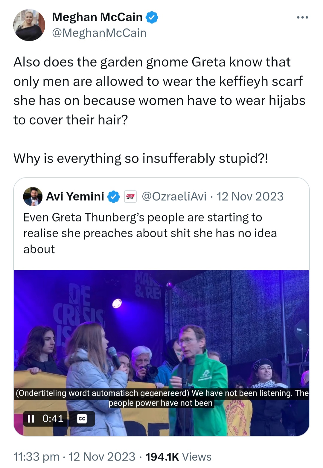Open the embedded Greta Thunberg video
Screen dimensions: 323x468
tap(161, 353)
